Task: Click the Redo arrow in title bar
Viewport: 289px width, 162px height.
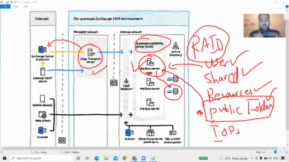Action: 15,2
